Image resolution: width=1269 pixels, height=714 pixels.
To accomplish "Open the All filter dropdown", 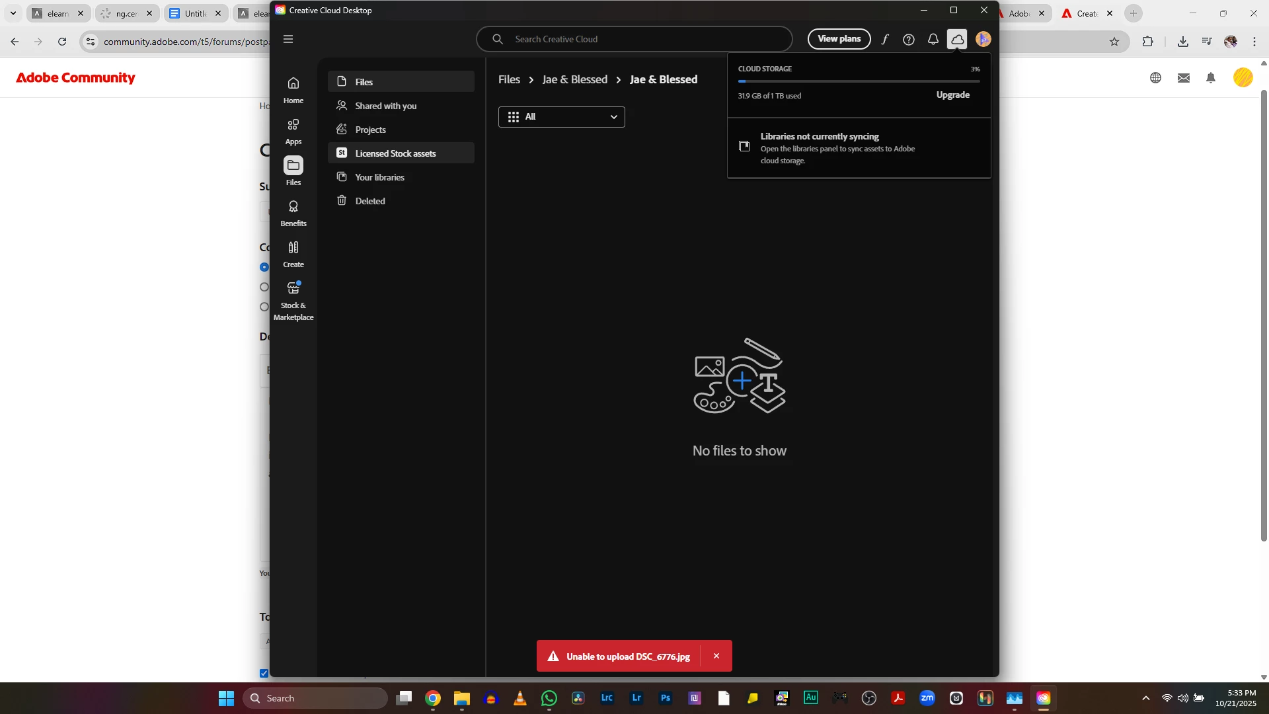I will point(561,117).
